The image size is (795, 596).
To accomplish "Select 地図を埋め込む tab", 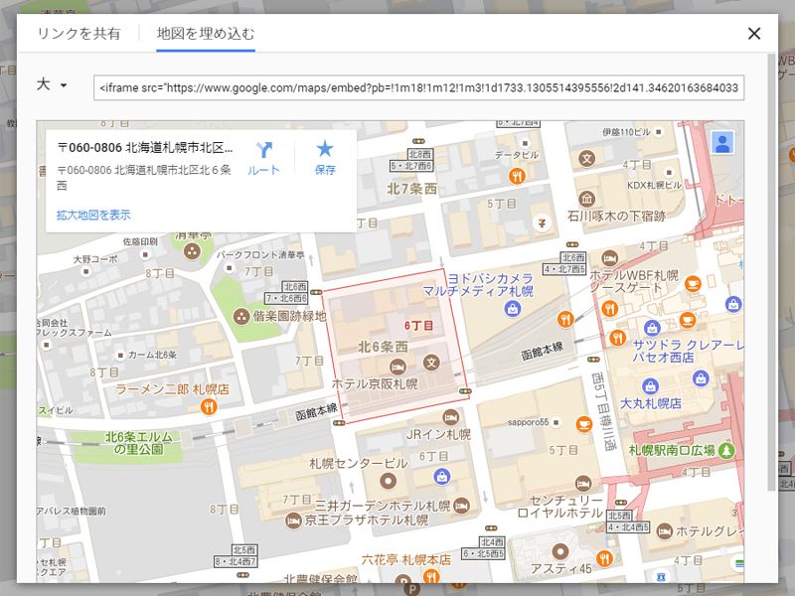I will click(206, 34).
